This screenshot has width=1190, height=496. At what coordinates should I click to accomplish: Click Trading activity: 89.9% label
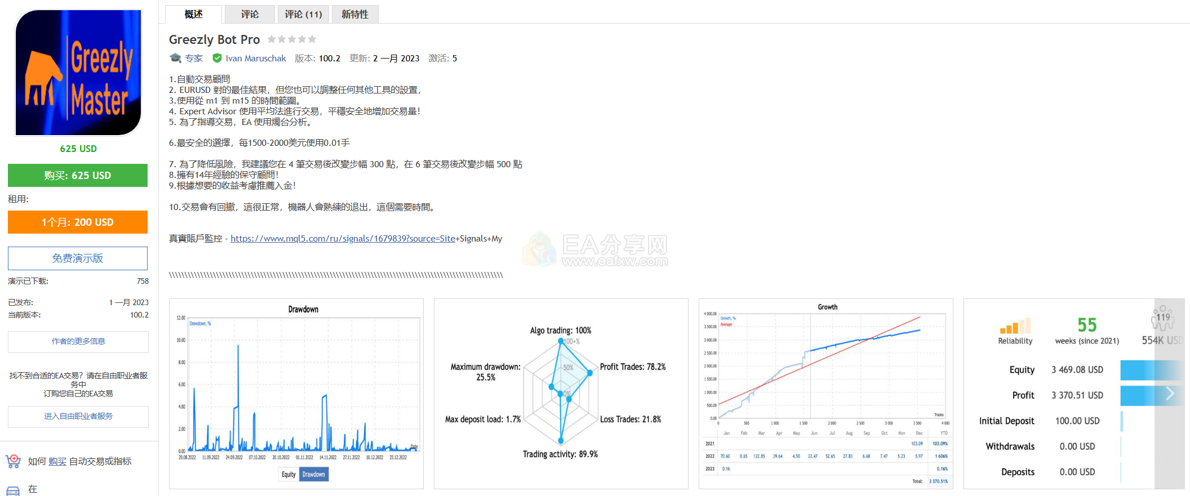point(560,454)
